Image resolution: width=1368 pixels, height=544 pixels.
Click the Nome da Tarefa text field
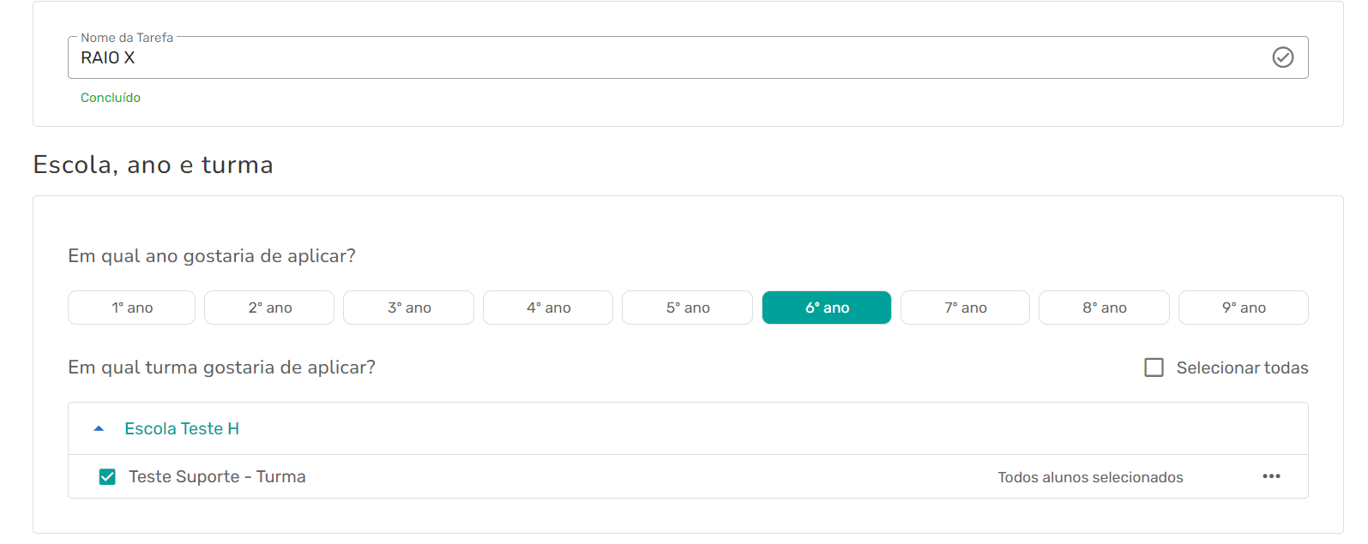click(669, 58)
